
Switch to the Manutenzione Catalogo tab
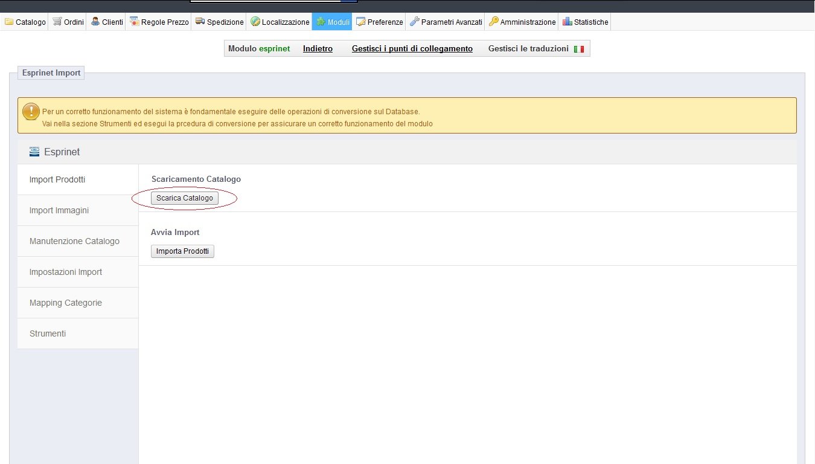78,241
